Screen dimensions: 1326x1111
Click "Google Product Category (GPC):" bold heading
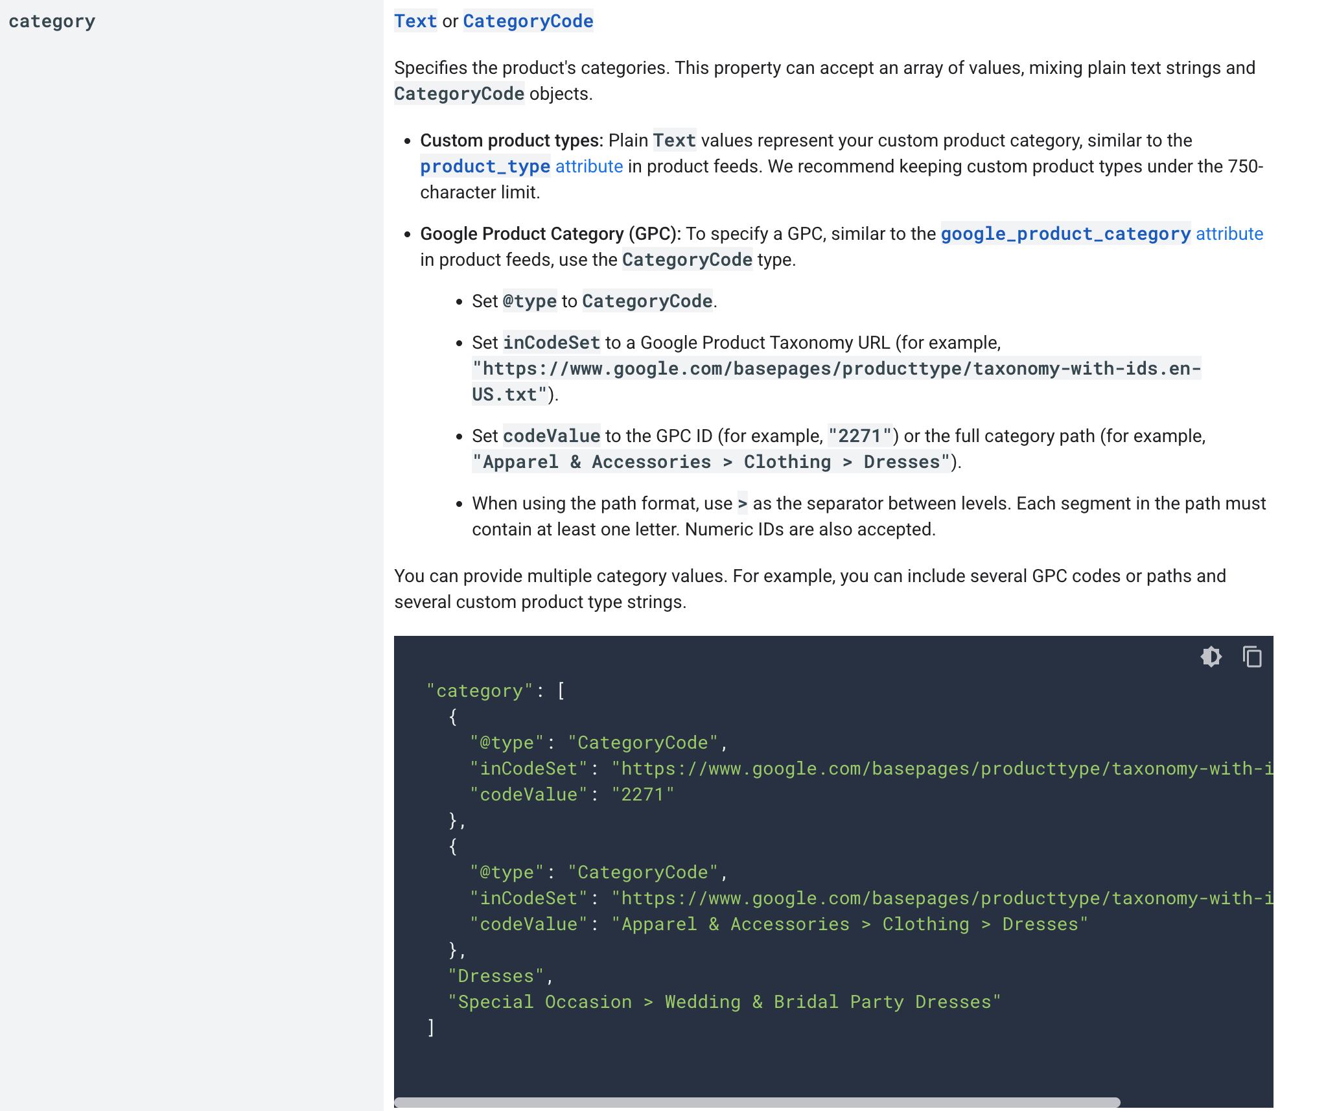[550, 234]
